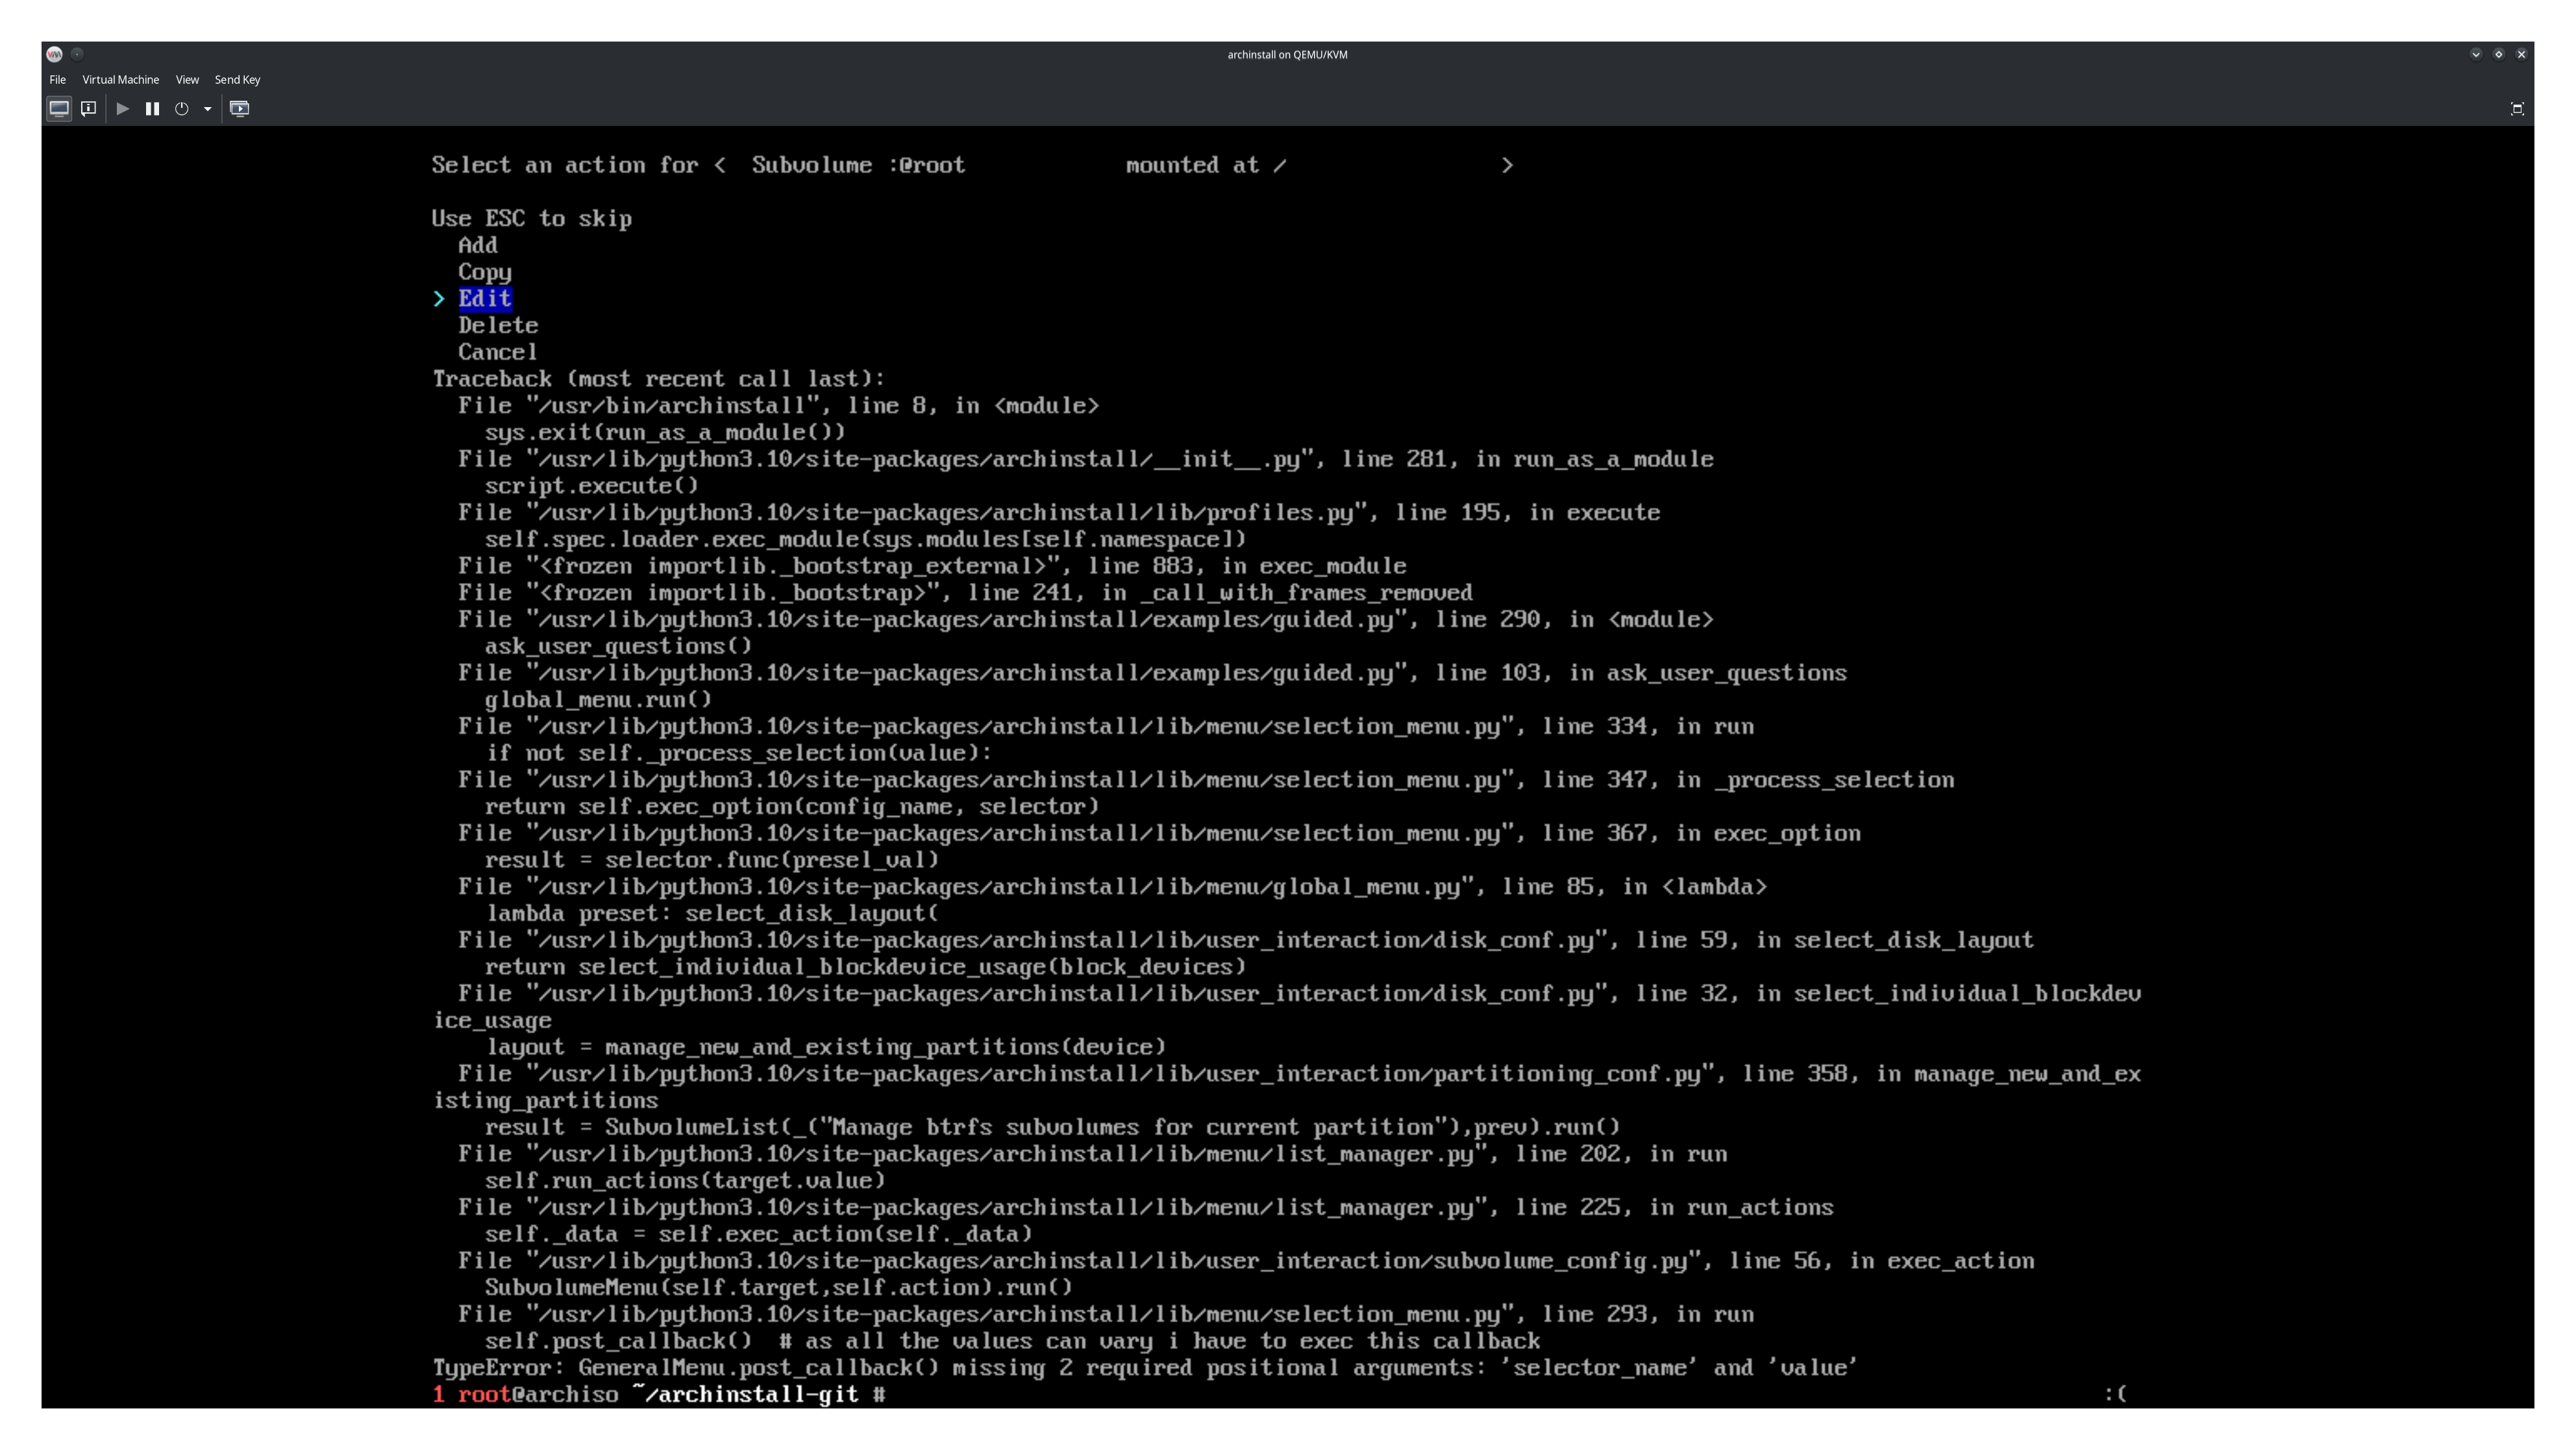Choose the Add action for the subvolume
Image resolution: width=2576 pixels, height=1450 pixels.
pos(478,245)
